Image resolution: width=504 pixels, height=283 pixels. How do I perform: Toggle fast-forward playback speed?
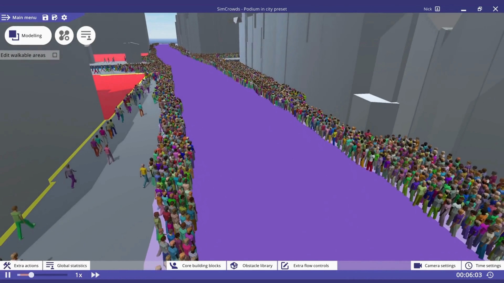coord(96,275)
